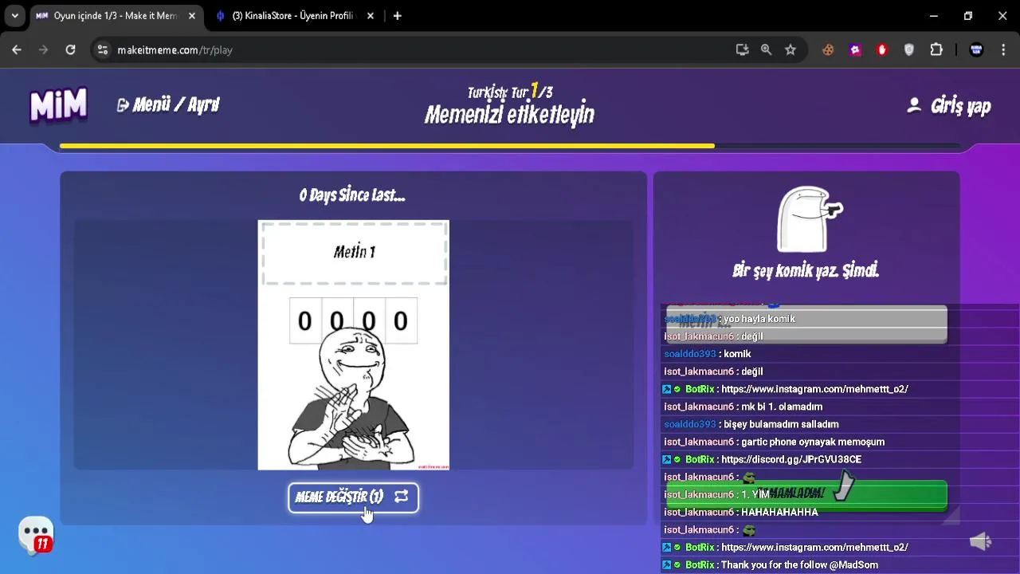Open the tab search dropdown arrow

(x=14, y=16)
